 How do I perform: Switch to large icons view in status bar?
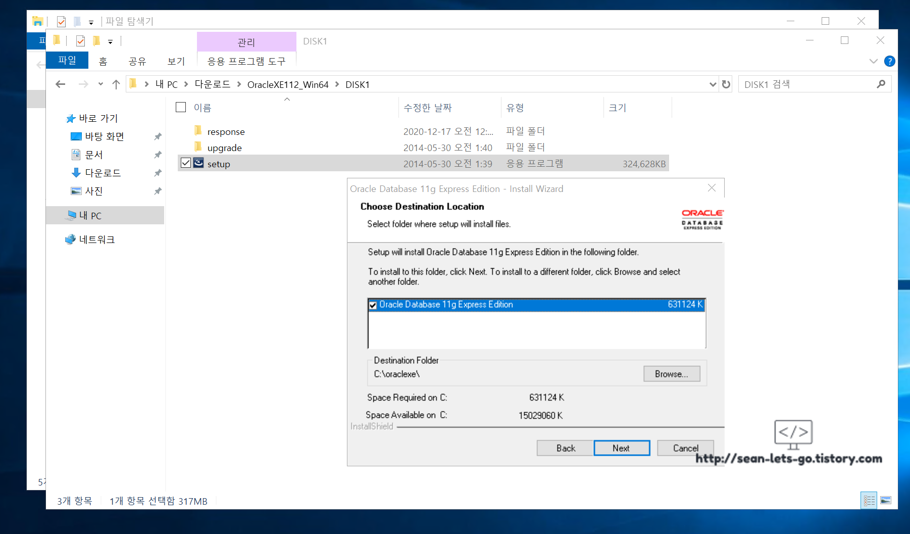click(886, 501)
